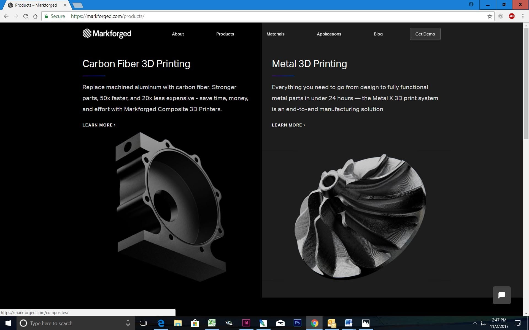Screen dimensions: 529x330
Task: Open the chat bubble widget
Action: point(501,295)
